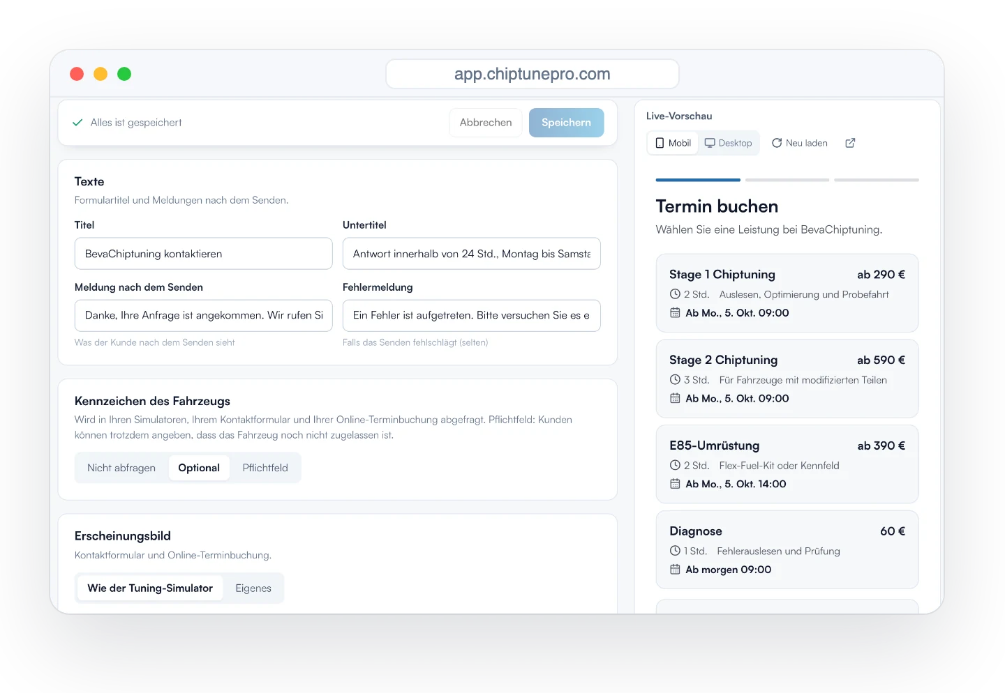Focus the Fehlermeldung input field
Viewport: 1005px width, 693px height.
coord(472,316)
